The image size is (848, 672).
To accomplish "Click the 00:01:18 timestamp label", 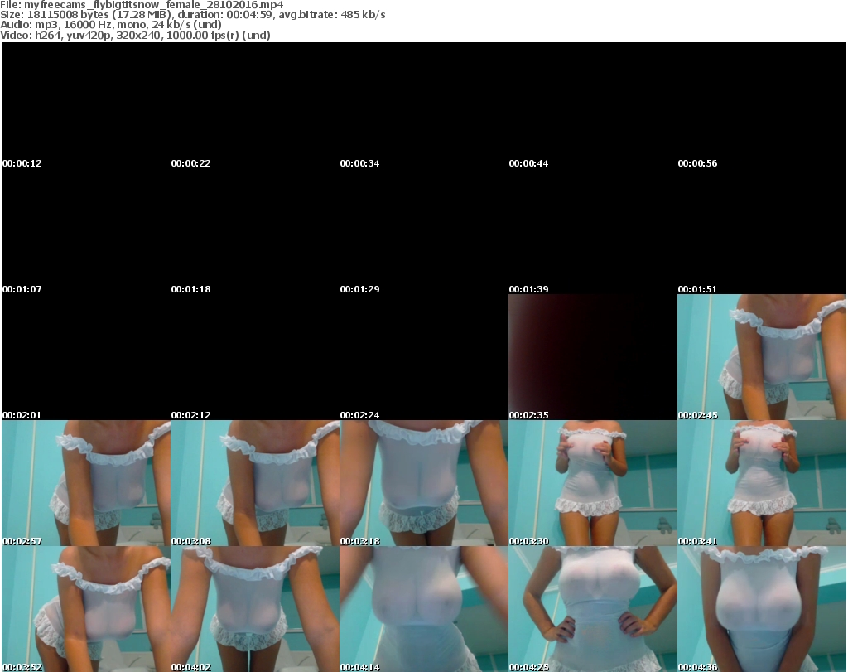I will pyautogui.click(x=191, y=289).
